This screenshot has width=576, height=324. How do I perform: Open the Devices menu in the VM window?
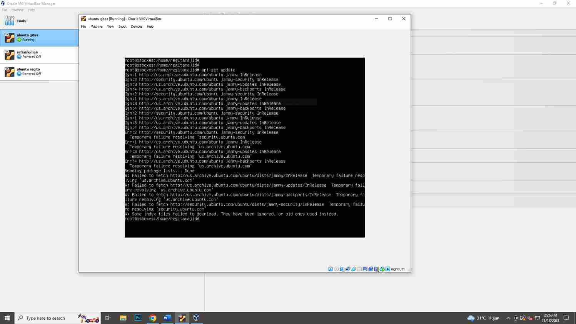(137, 27)
